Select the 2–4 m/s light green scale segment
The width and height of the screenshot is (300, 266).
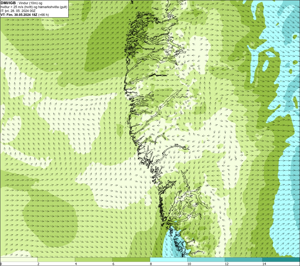pyautogui.click(x=56, y=259)
